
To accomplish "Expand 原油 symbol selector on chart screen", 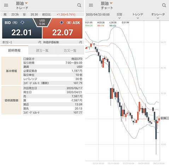I will click(106, 4).
